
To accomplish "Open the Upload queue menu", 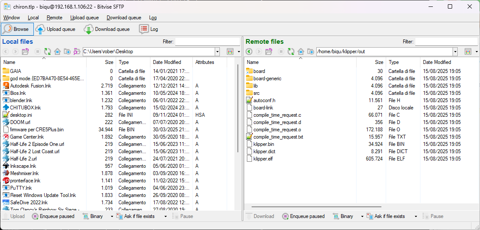I will (x=84, y=18).
